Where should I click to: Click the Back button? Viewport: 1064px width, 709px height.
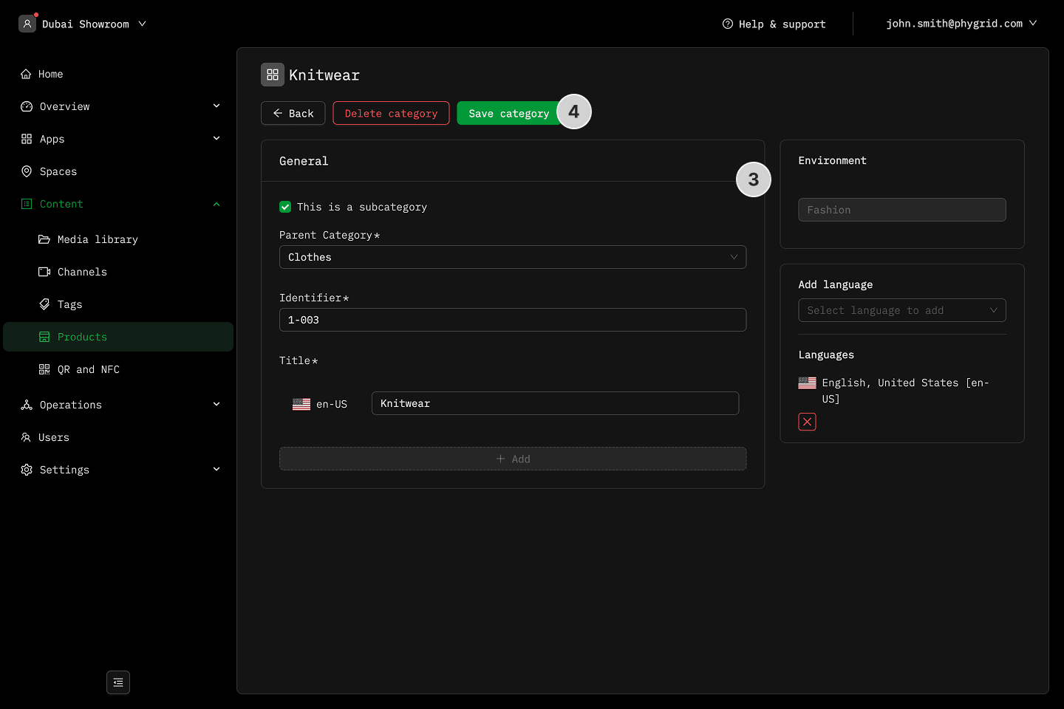293,113
